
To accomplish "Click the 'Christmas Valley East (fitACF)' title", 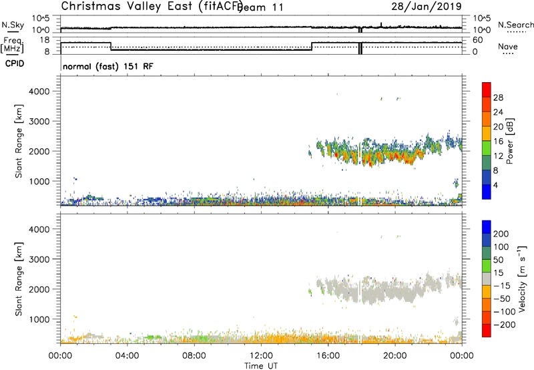I will point(152,6).
